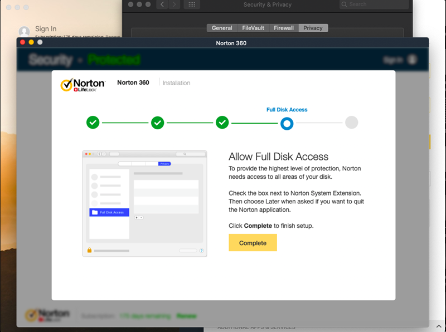Click the forward arrow in Security & Privacy

click(x=174, y=4)
